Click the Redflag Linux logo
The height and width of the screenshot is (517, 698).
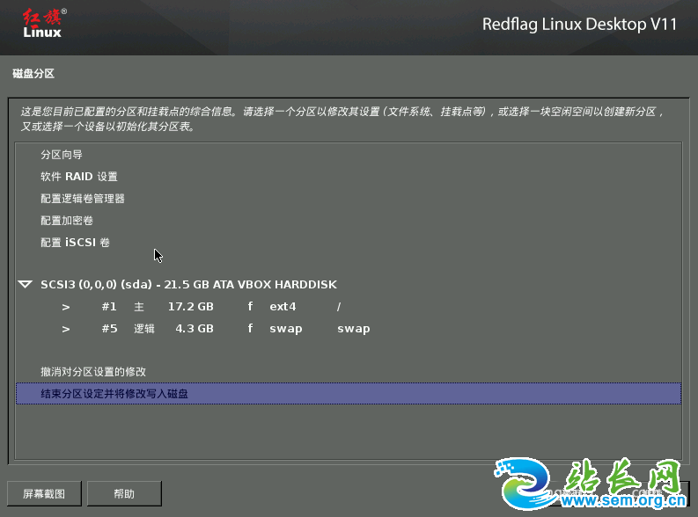(x=42, y=24)
